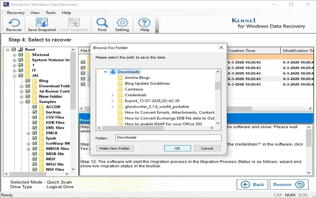Click OK in Browse For Folder
This screenshot has height=198, width=317.
[x=177, y=148]
